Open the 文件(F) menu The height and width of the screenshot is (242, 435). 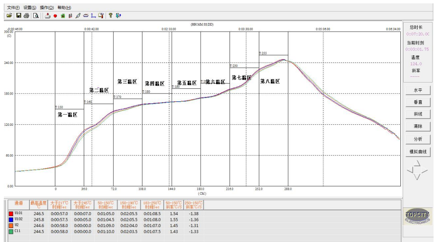pyautogui.click(x=13, y=8)
